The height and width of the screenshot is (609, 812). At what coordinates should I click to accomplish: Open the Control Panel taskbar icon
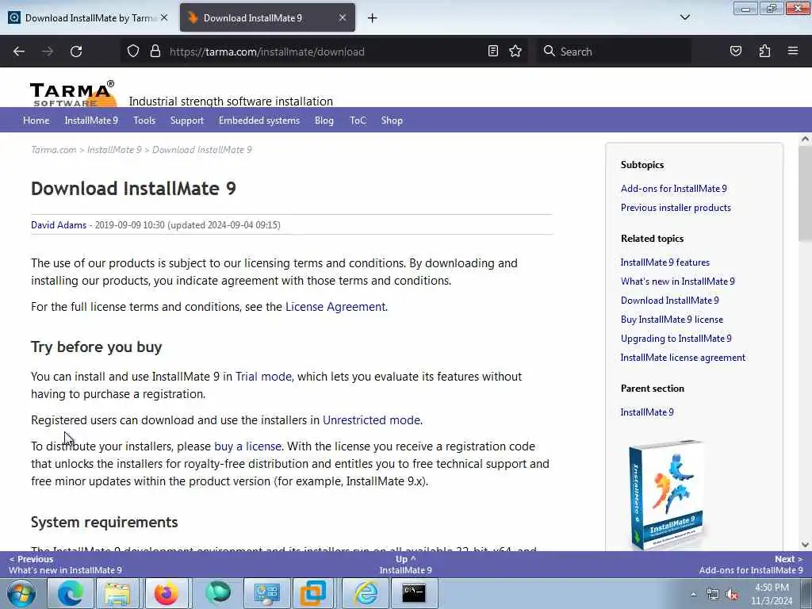coord(266,593)
